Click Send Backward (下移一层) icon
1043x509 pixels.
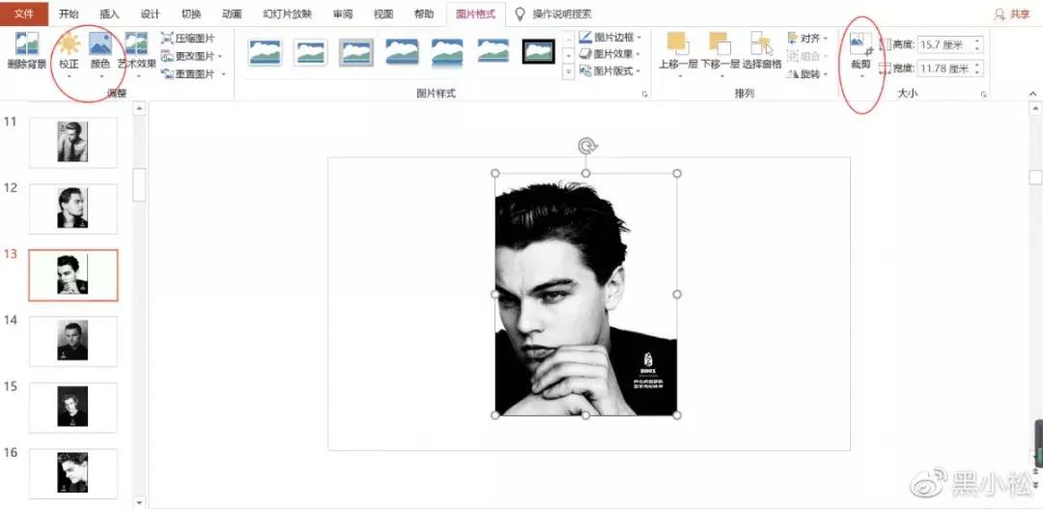coord(719,43)
